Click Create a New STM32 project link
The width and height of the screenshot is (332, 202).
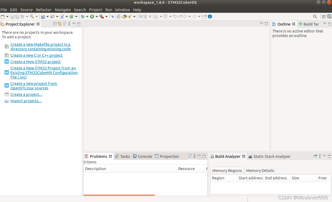pyautogui.click(x=36, y=62)
